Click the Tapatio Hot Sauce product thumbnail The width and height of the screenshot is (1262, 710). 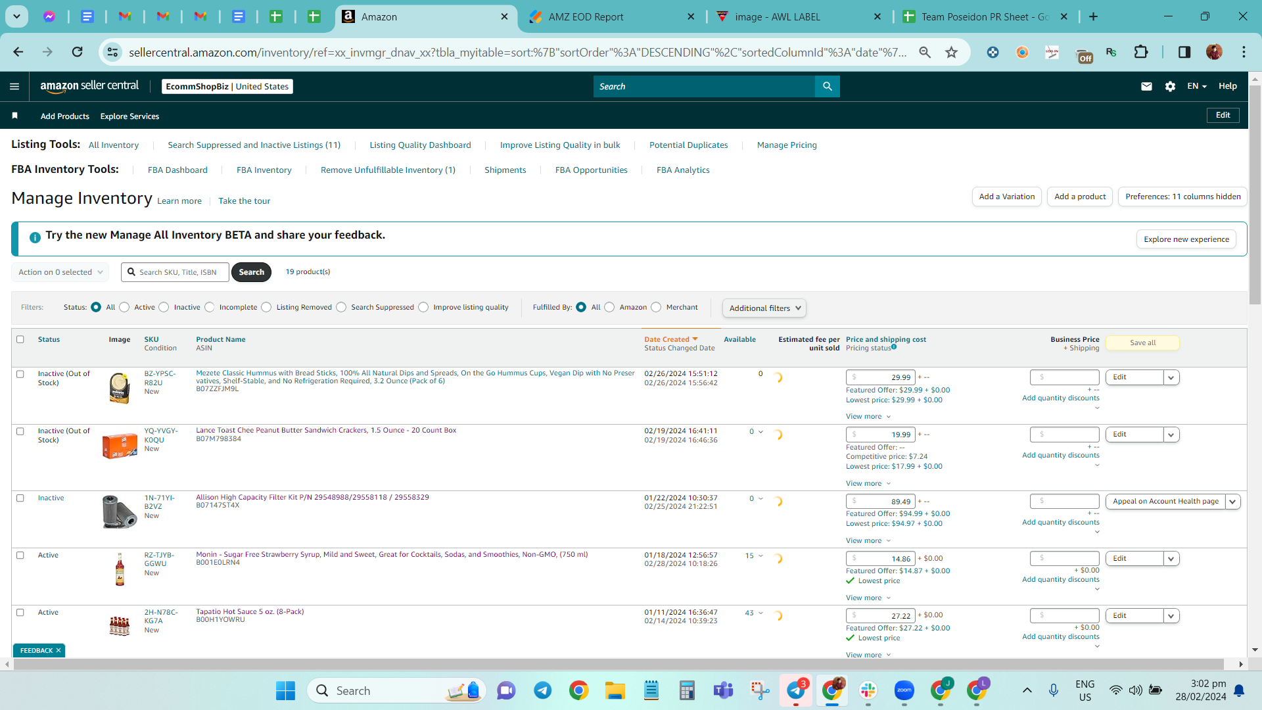pyautogui.click(x=120, y=627)
